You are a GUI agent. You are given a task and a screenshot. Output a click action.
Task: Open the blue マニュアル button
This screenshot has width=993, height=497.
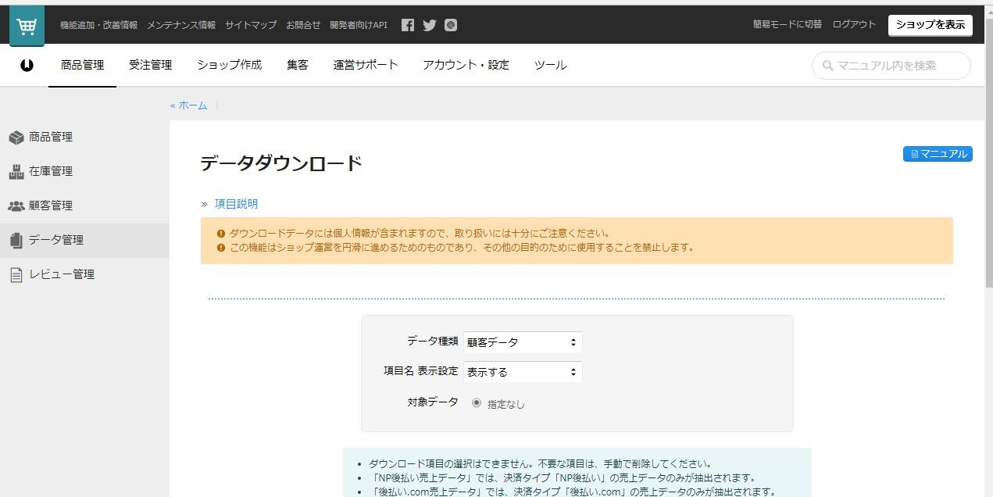(938, 154)
